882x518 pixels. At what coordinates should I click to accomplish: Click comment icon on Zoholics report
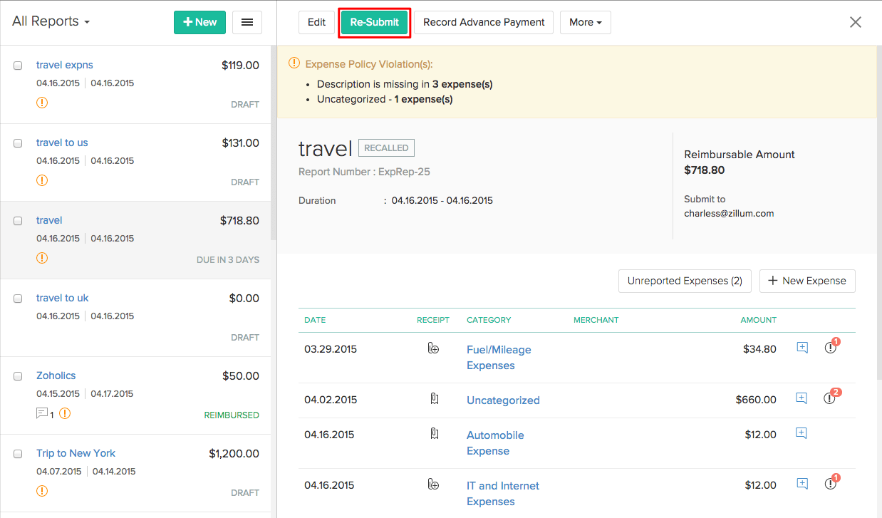[x=41, y=413]
